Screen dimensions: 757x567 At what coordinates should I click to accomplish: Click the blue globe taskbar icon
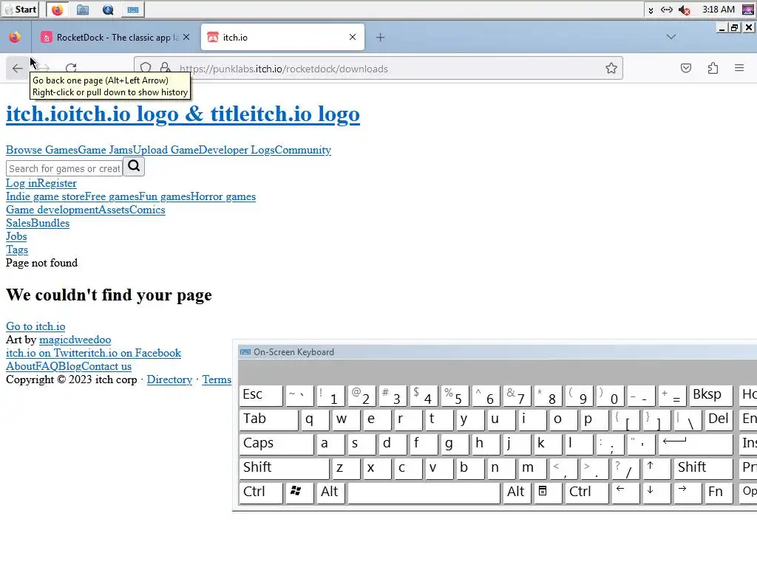point(108,10)
